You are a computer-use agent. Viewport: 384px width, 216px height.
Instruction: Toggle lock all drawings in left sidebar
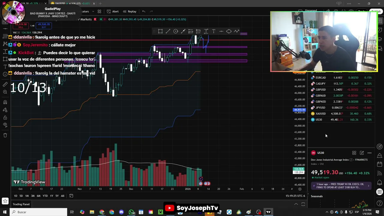pyautogui.click(x=5, y=117)
